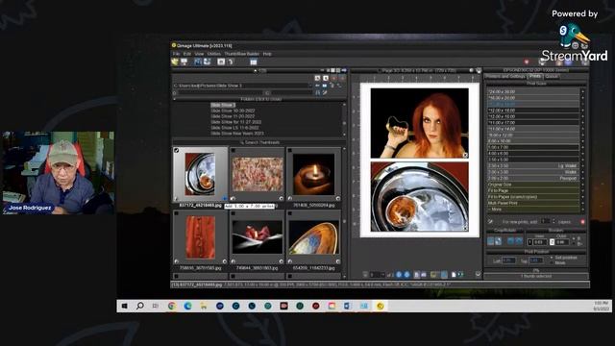Click plus button beside 5.00 x 7.00
This screenshot has height=346, width=615.
point(583,147)
